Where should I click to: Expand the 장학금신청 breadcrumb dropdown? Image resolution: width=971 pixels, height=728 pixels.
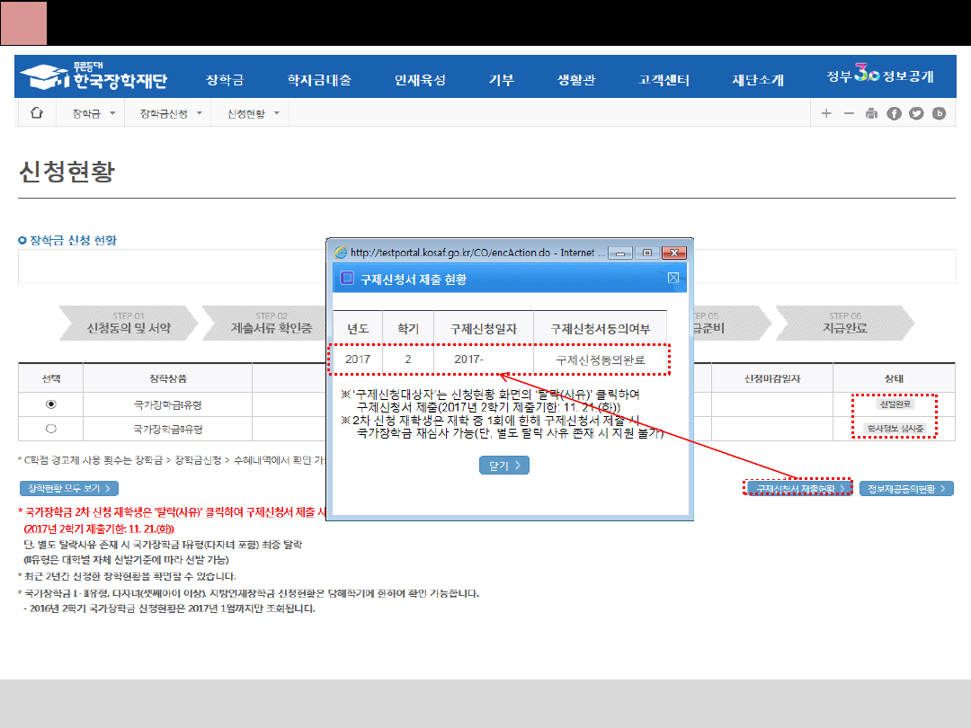(171, 113)
